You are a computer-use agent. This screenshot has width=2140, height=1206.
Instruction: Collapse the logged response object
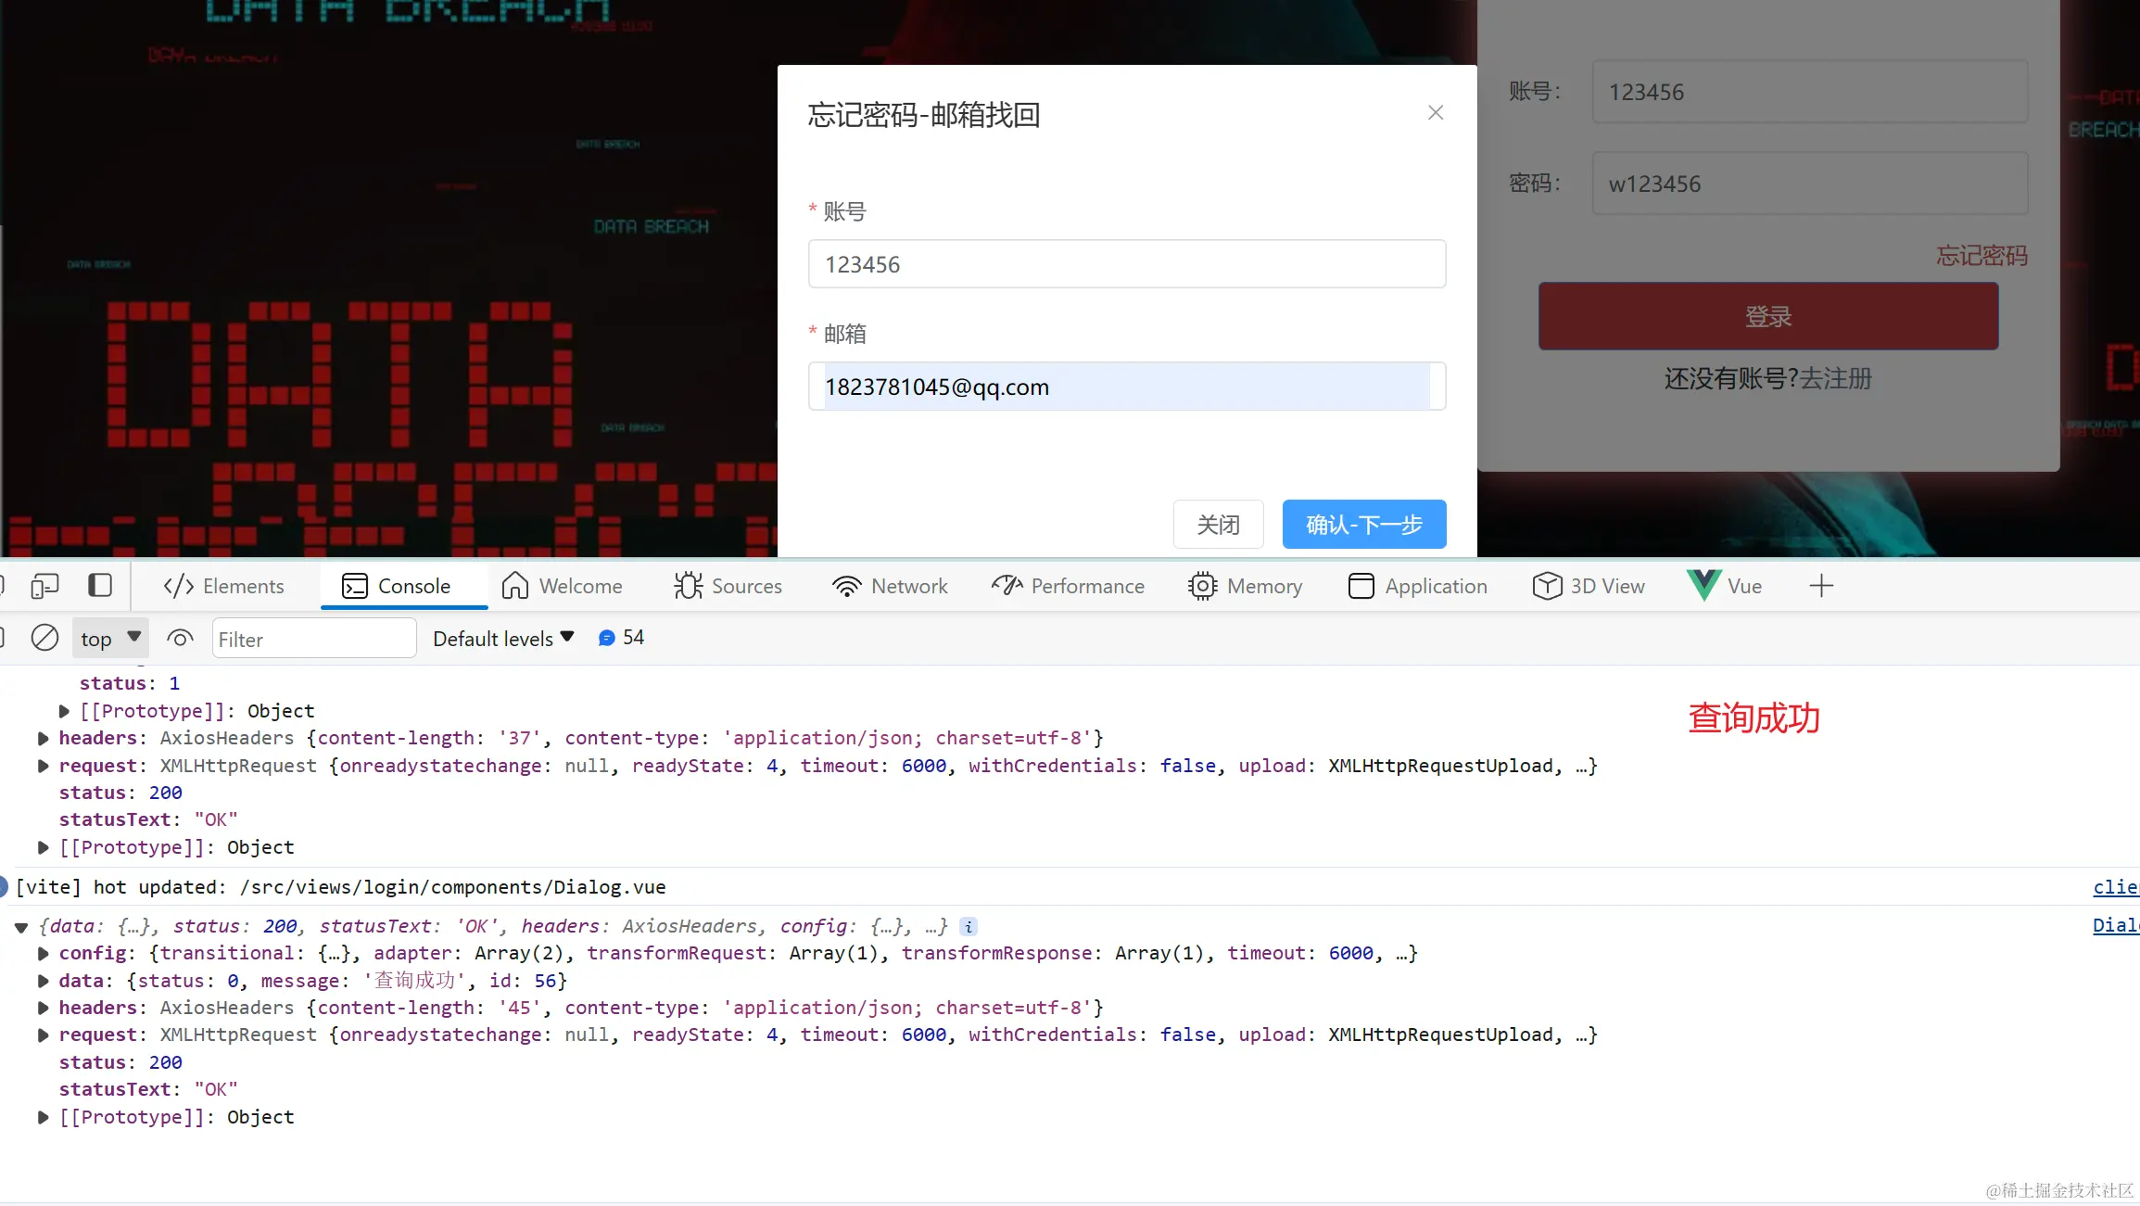(x=21, y=927)
